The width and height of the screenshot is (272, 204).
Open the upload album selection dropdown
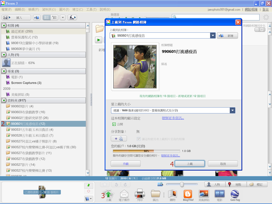[212, 36]
